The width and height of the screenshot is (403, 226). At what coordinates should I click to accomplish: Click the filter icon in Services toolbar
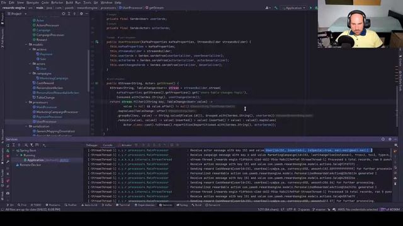pyautogui.click(x=31, y=145)
